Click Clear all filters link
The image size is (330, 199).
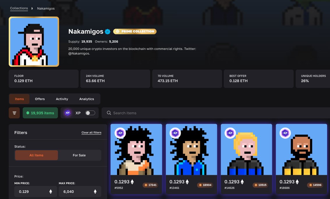(91, 133)
